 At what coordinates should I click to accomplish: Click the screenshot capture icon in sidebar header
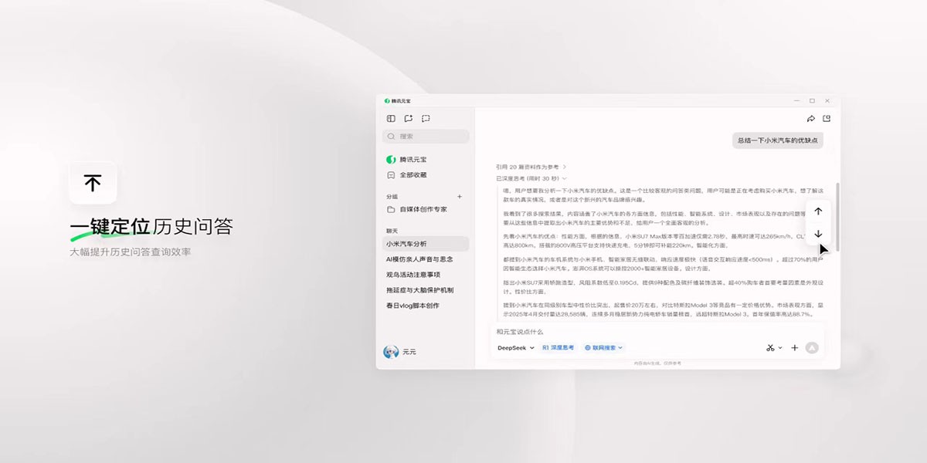(x=426, y=119)
